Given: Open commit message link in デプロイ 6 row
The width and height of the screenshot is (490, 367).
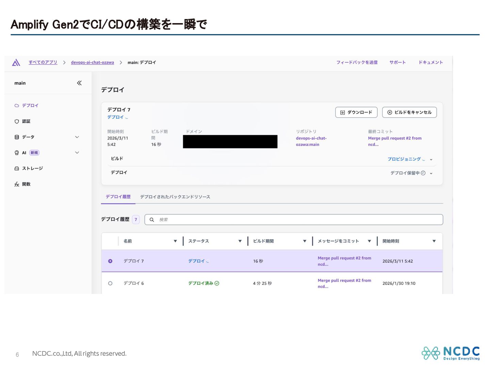Looking at the screenshot, I should click(x=344, y=283).
